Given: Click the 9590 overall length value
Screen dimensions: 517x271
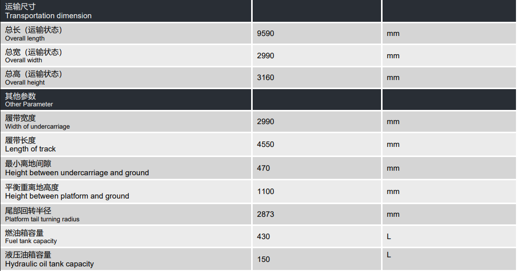Looking at the screenshot, I should point(265,34).
